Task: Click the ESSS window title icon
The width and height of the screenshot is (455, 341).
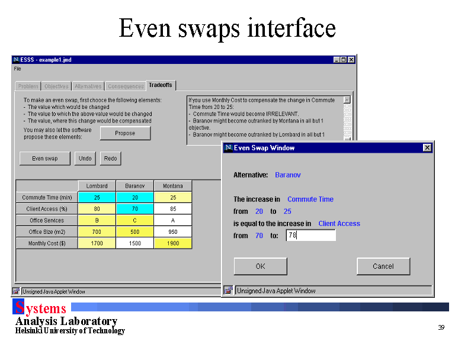Action: 17,60
